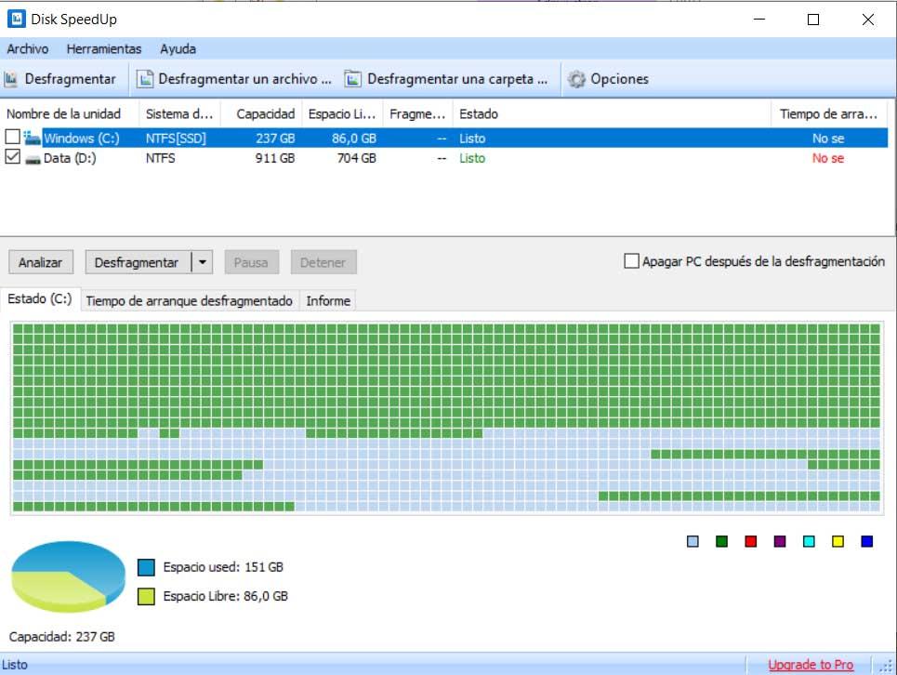Click the red color legend swatch
897x675 pixels.
751,541
